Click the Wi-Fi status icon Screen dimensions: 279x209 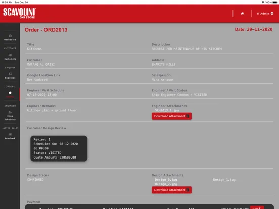(263, 2)
